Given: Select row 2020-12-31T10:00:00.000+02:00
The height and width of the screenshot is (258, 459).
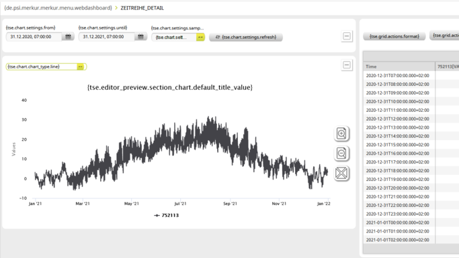Looking at the screenshot, I should tap(411, 102).
